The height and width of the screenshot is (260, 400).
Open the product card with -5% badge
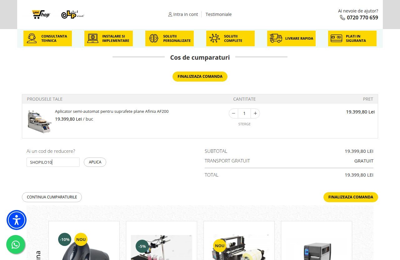pos(162,241)
